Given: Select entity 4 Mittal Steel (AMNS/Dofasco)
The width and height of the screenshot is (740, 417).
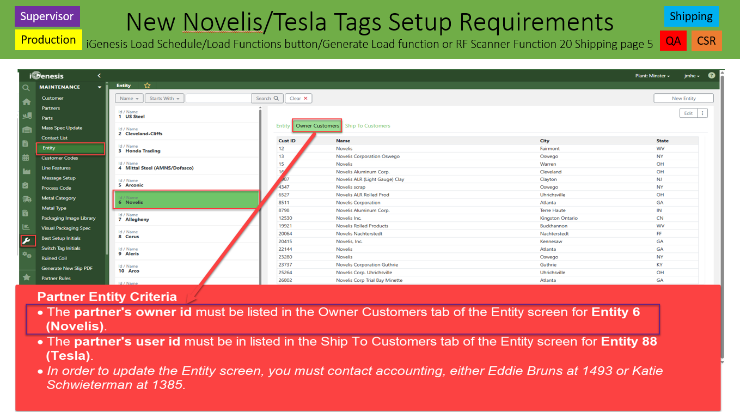Looking at the screenshot, I should point(187,166).
